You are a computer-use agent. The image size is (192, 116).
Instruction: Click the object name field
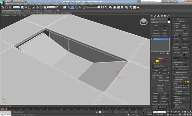[x=159, y=19]
